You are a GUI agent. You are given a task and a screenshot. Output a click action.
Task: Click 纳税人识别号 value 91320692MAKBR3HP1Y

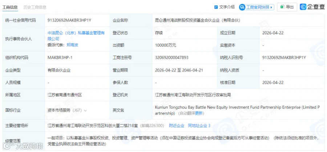pos(284,57)
